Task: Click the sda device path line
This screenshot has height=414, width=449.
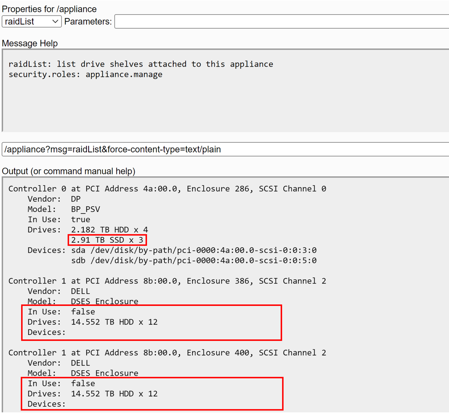Action: 193,250
